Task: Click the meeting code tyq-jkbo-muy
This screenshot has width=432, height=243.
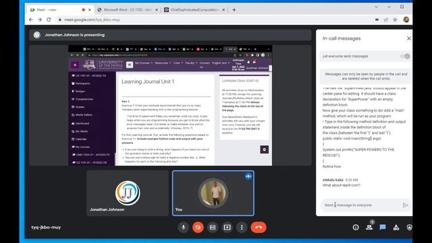Action: [x=46, y=227]
